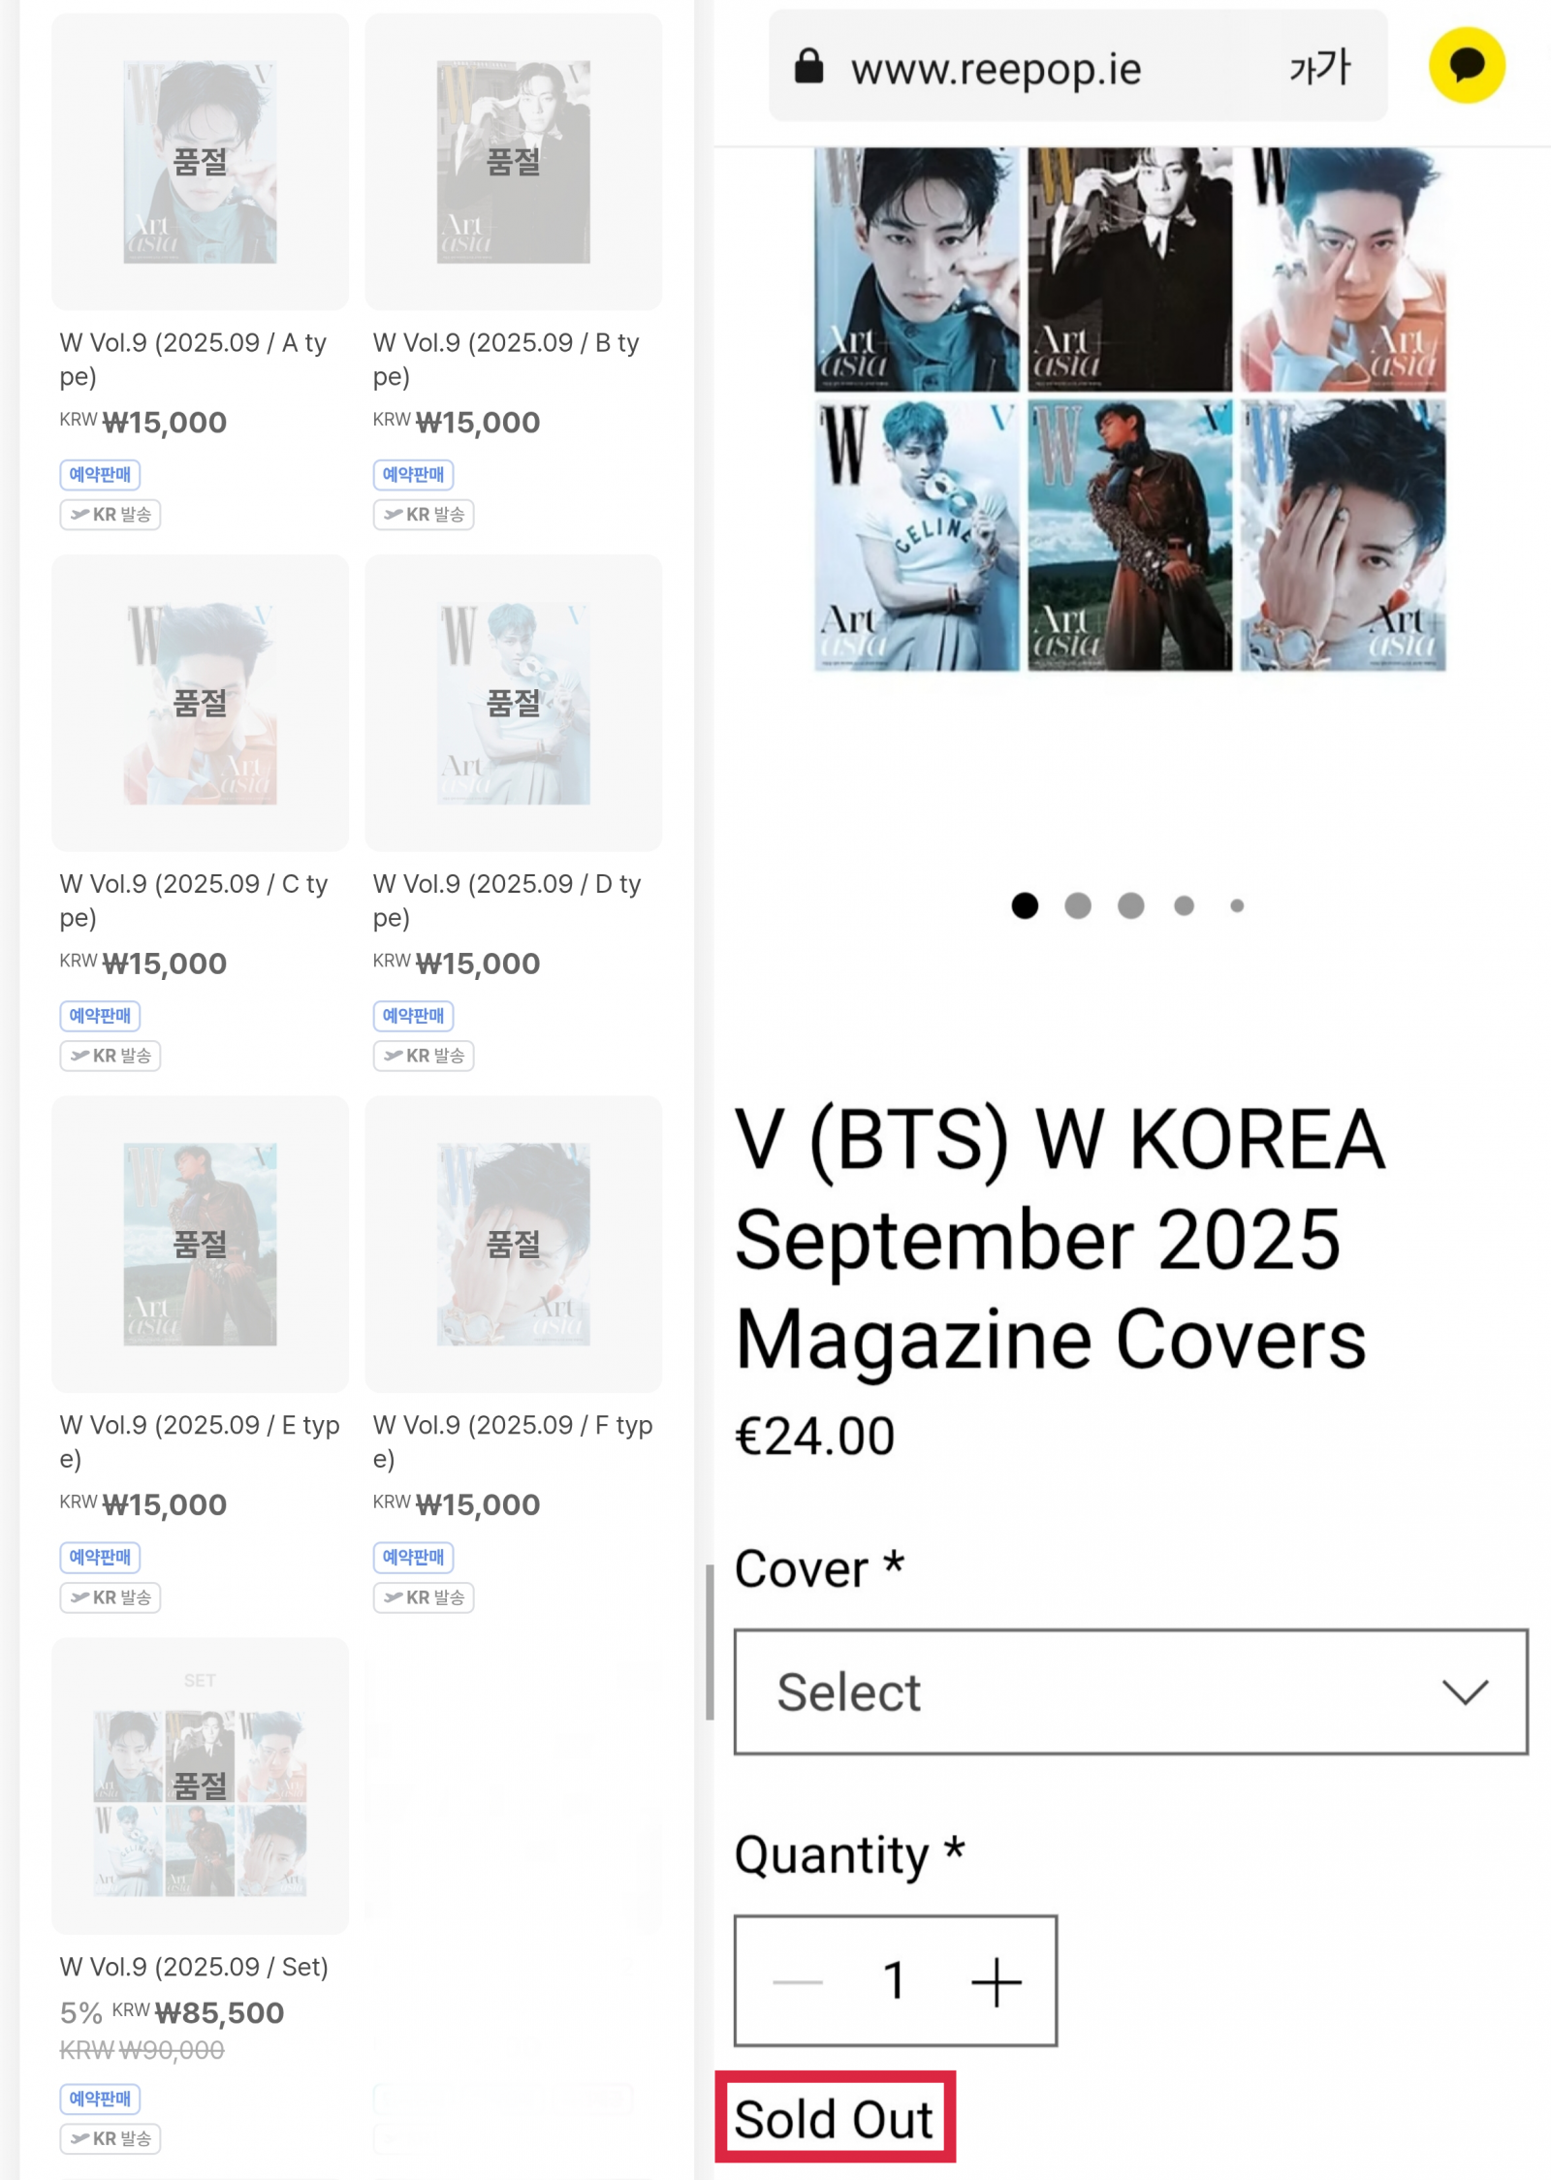Screen dimensions: 1551x2180
Task: Open W Vol.9 Set product thumbnail
Action: [x=200, y=1785]
